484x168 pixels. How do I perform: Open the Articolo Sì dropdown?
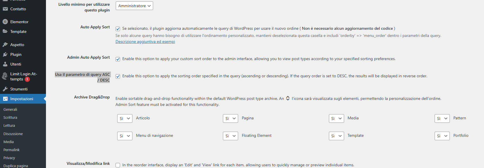[125, 118]
